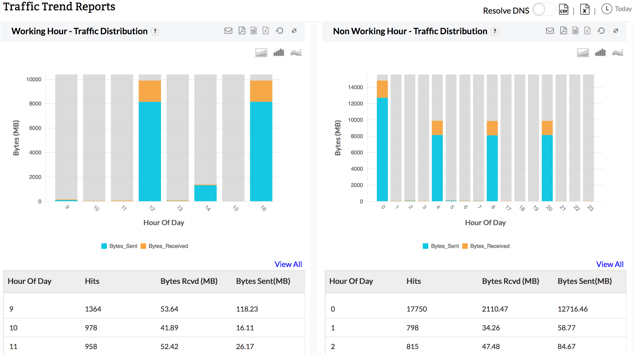Email the Working Hour traffic report
This screenshot has width=633, height=354.
tap(228, 31)
